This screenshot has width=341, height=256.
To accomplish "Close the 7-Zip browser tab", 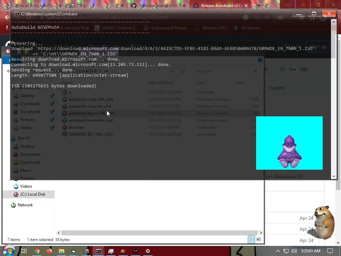I will [122, 6].
